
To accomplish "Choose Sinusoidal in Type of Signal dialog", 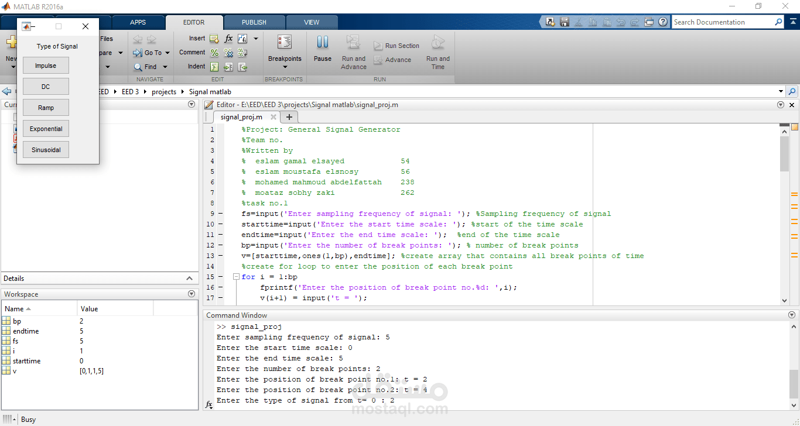I will pos(46,150).
